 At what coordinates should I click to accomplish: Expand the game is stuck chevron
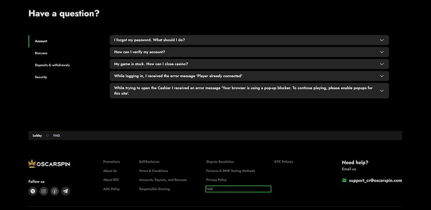point(381,64)
